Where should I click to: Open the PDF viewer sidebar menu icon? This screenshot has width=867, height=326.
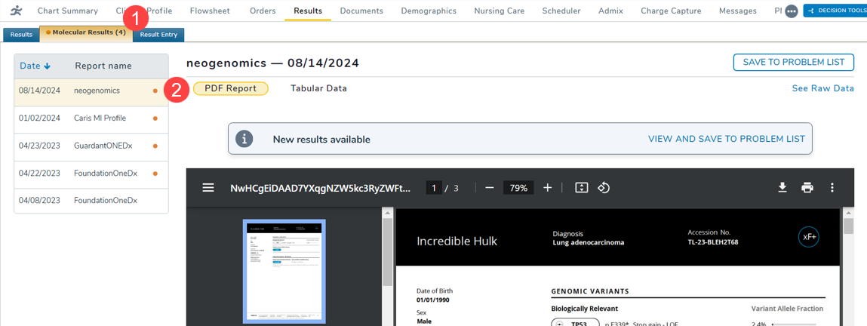click(208, 188)
